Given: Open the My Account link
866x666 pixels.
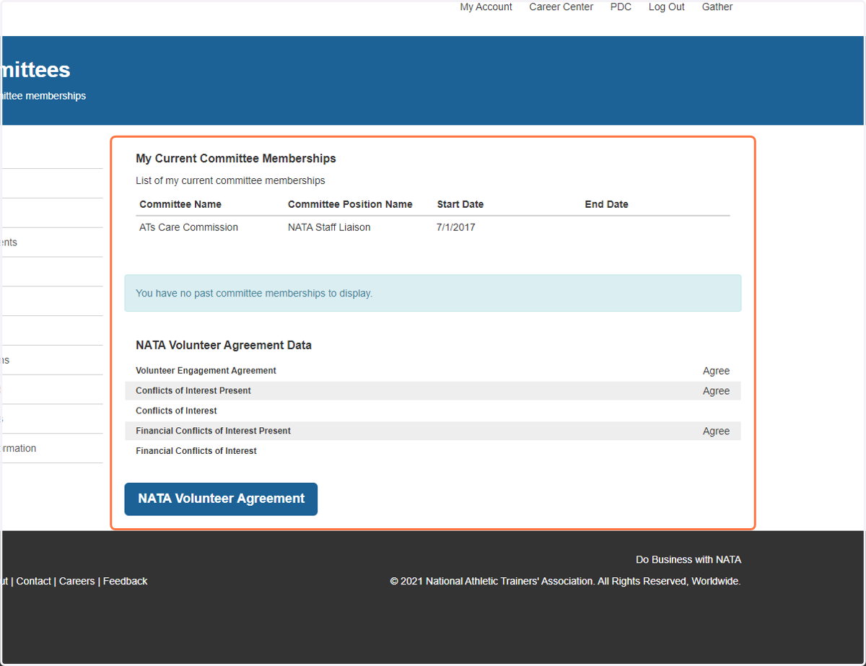Looking at the screenshot, I should click(486, 7).
